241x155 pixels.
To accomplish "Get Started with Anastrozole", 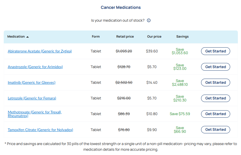I will [216, 67].
